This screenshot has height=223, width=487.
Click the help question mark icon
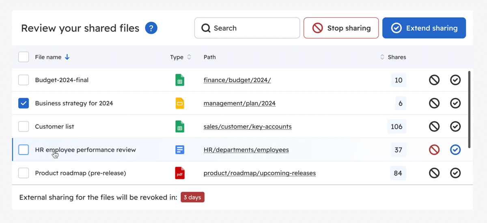coord(151,28)
